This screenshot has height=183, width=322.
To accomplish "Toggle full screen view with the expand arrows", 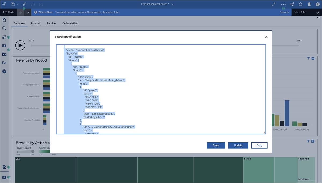I will click(273, 4).
